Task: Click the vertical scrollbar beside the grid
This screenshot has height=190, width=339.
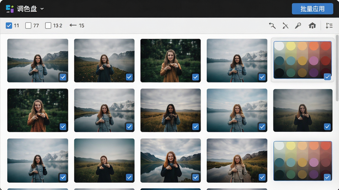Action: coord(337,68)
